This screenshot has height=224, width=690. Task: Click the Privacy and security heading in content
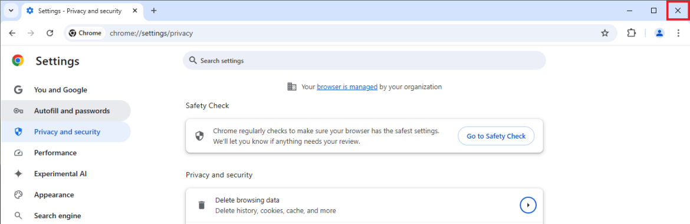[219, 174]
